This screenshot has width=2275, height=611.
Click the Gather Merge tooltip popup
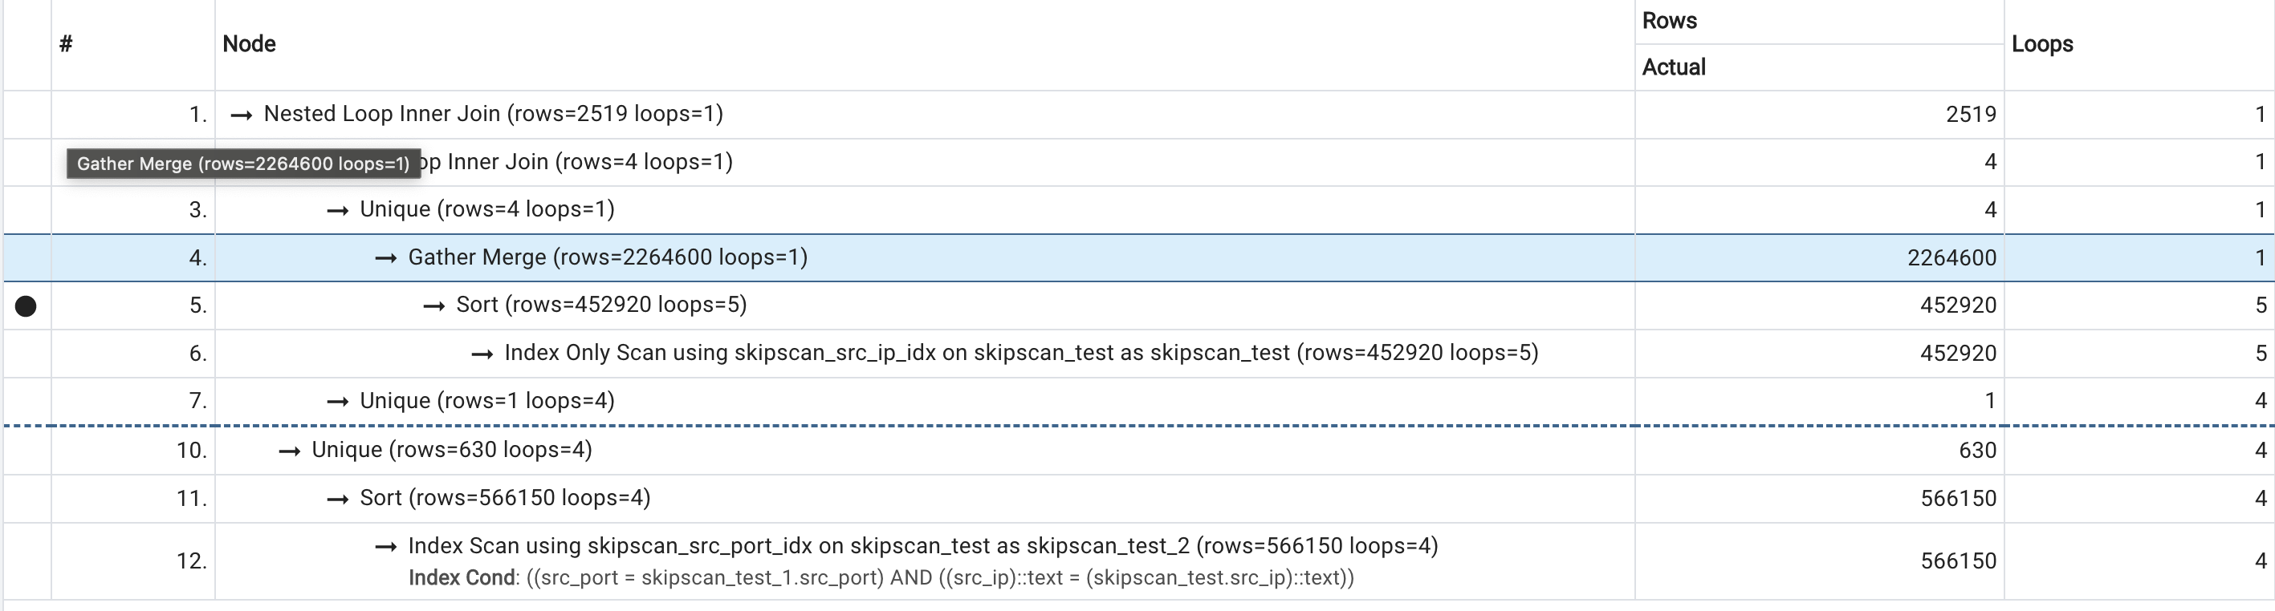pos(243,164)
